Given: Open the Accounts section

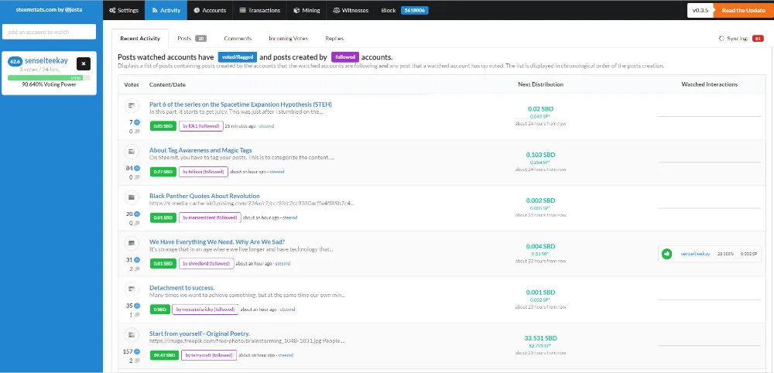Looking at the screenshot, I should 210,10.
